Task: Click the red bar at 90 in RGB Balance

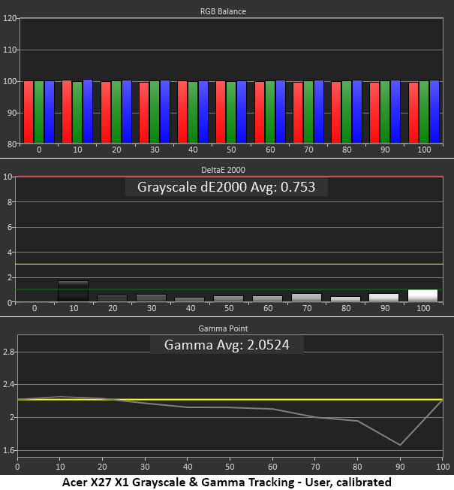Action: [x=374, y=113]
